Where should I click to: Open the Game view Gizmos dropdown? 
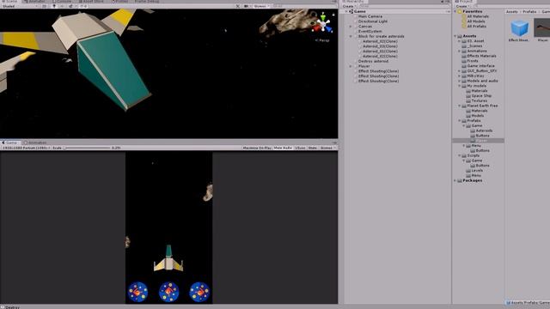(x=327, y=148)
